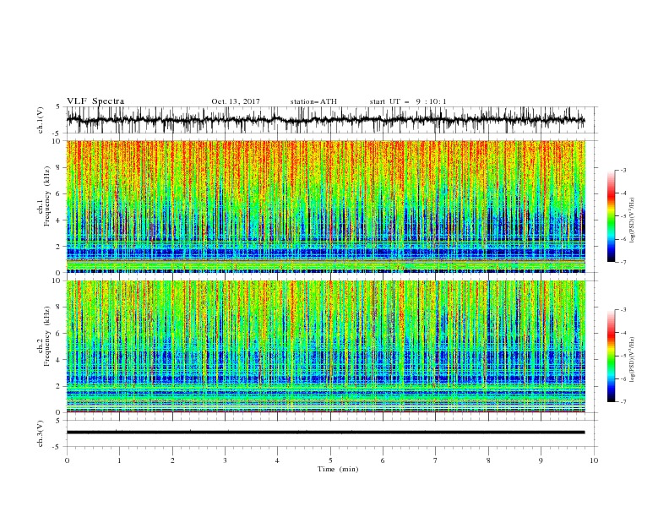Viewport: 669px width, 517px height.
Task: Click the "10" frequency tick of ch.2 spectrogram
Action: click(57, 280)
